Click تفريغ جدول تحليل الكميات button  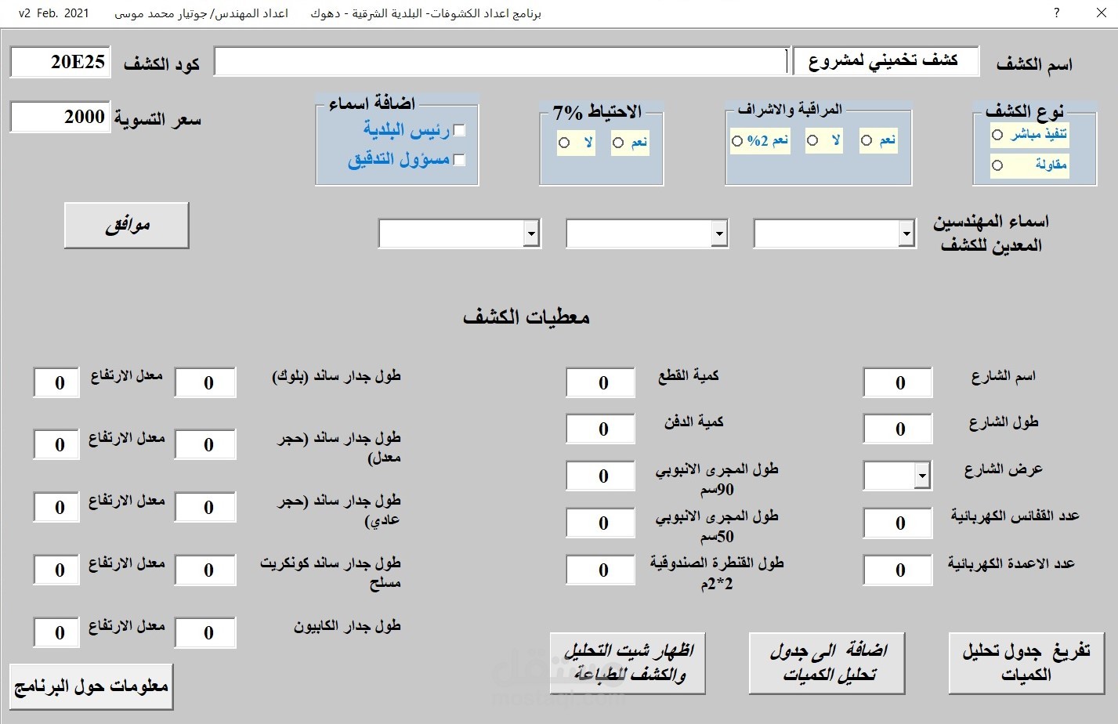point(1026,663)
